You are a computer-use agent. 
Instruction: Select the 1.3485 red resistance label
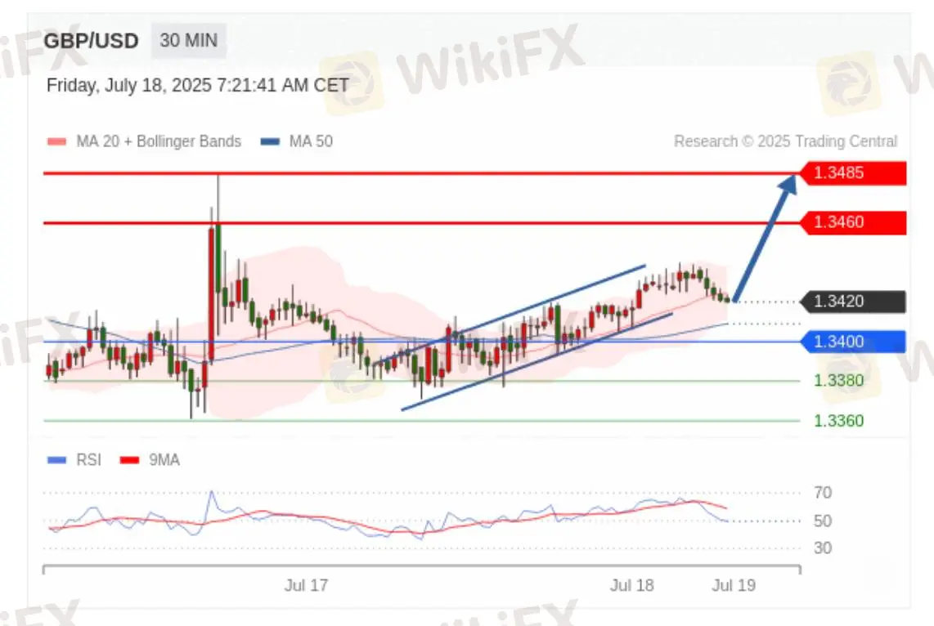pyautogui.click(x=852, y=173)
